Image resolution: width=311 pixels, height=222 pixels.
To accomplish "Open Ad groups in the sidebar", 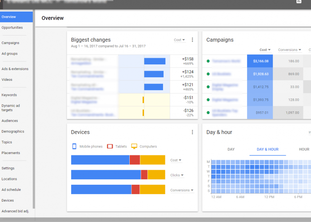I will 9,54.
